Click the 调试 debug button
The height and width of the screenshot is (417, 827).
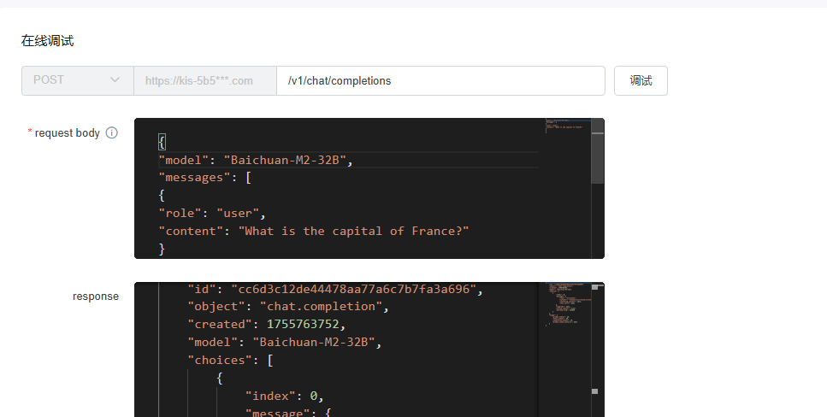coord(641,80)
